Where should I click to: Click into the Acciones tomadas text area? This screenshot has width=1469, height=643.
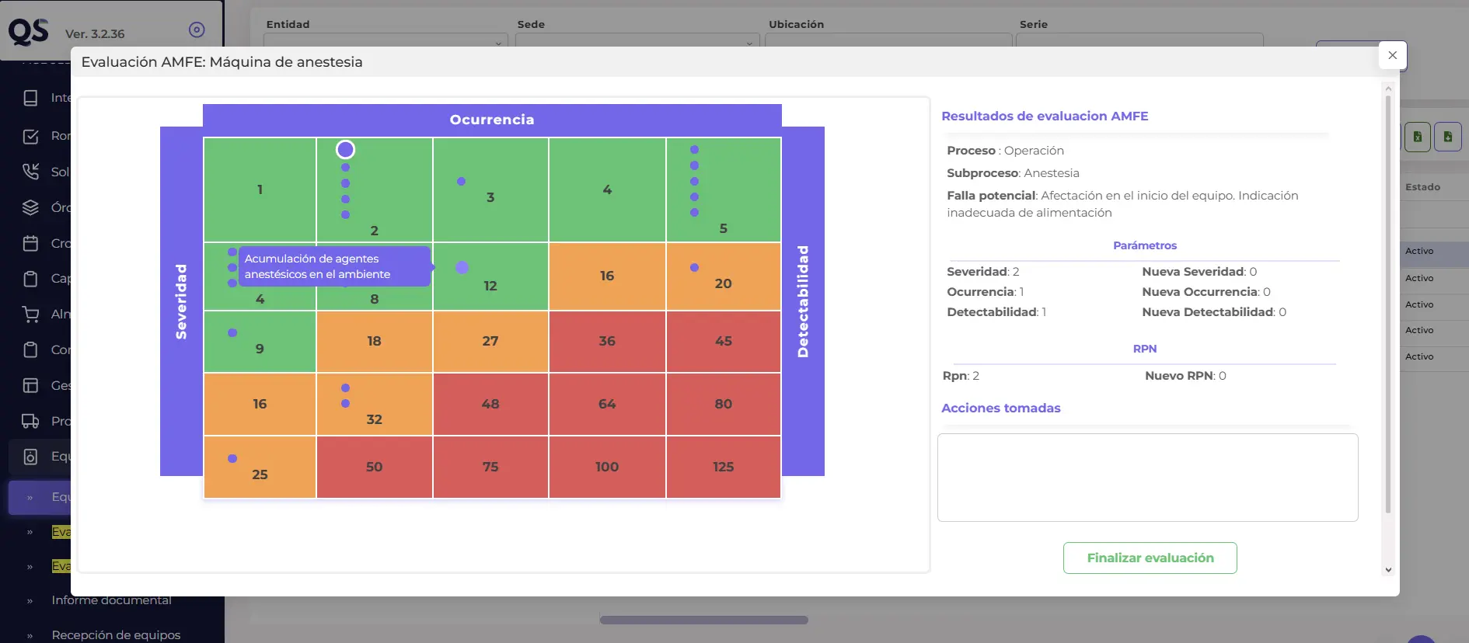[1148, 478]
